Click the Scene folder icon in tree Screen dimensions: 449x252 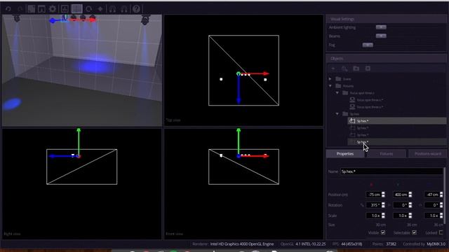[338, 79]
